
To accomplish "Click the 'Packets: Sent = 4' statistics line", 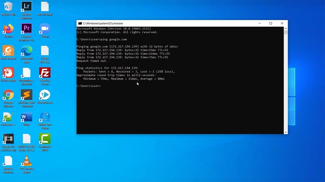I will tap(129, 72).
